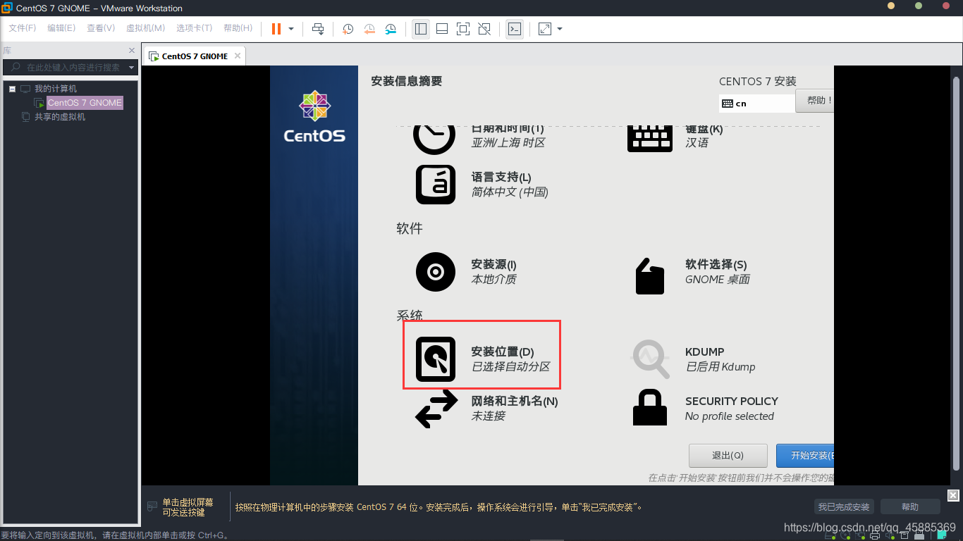Click the stretch guest display icon
This screenshot has height=541, width=963.
[545, 29]
